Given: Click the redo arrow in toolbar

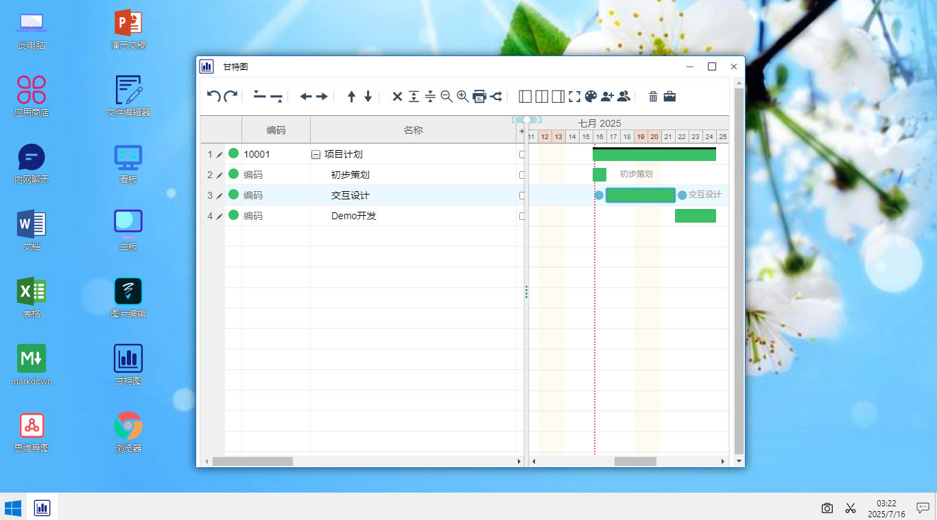Looking at the screenshot, I should tap(230, 96).
